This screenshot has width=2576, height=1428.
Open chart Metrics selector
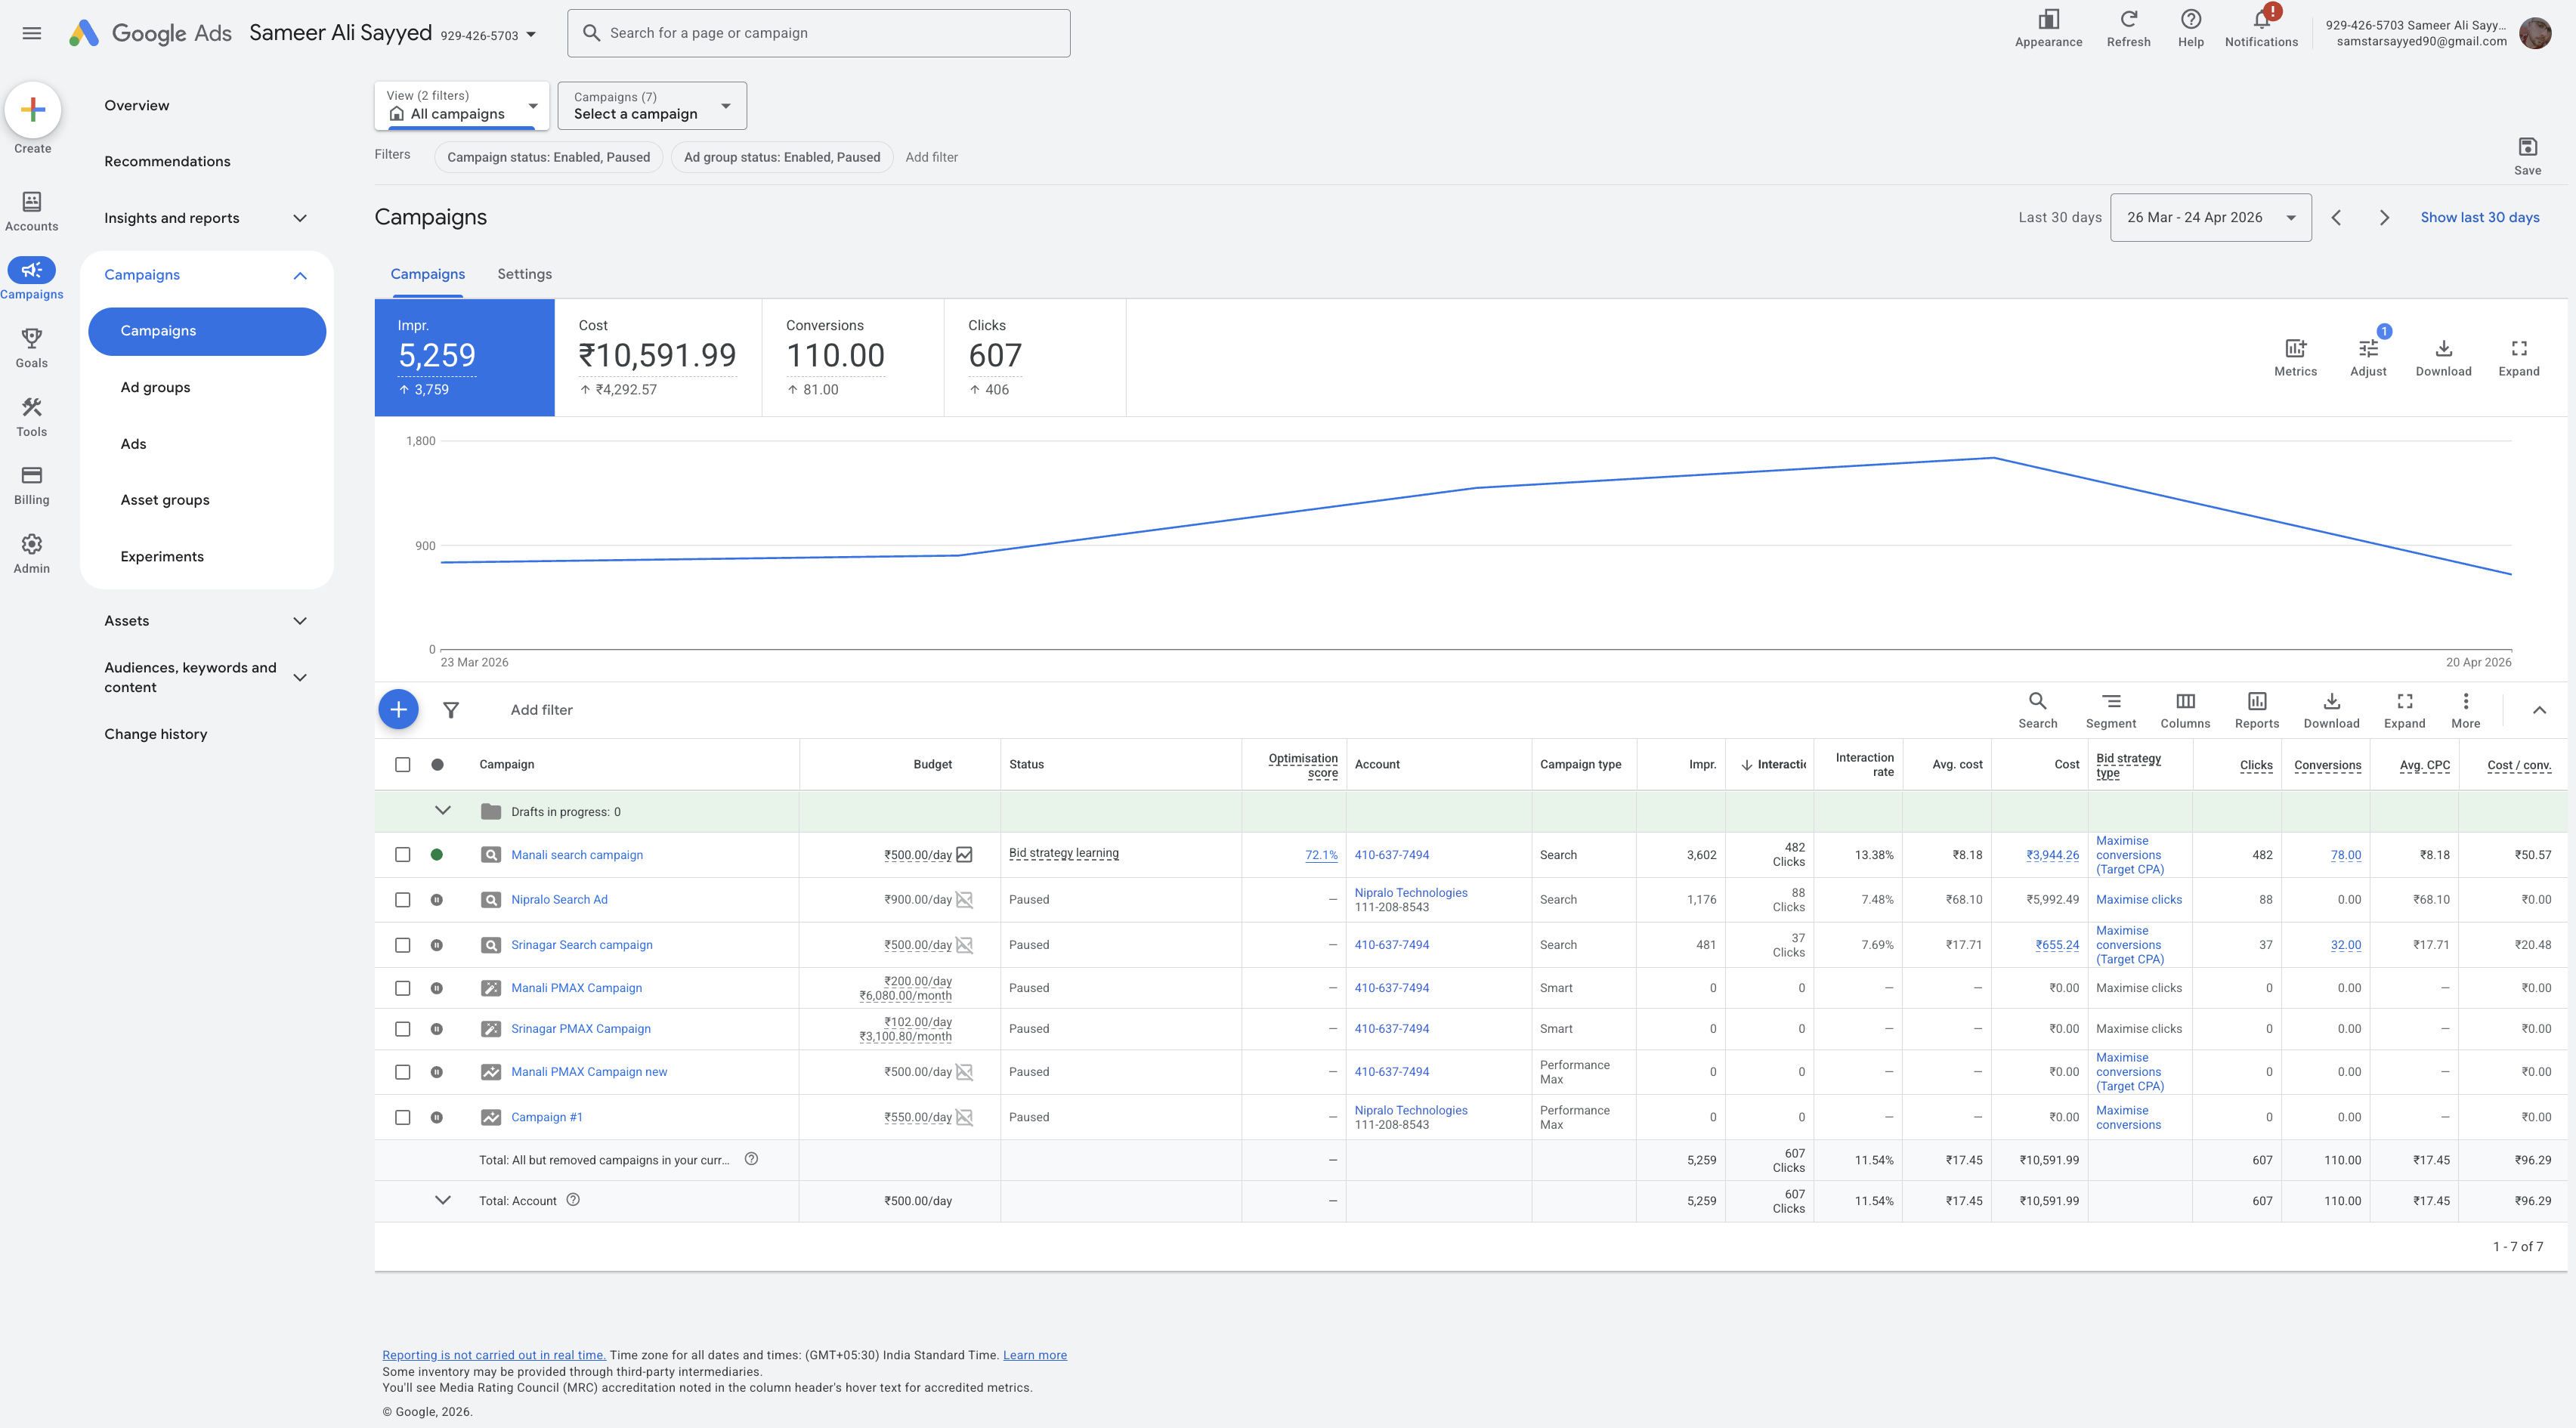point(2295,357)
